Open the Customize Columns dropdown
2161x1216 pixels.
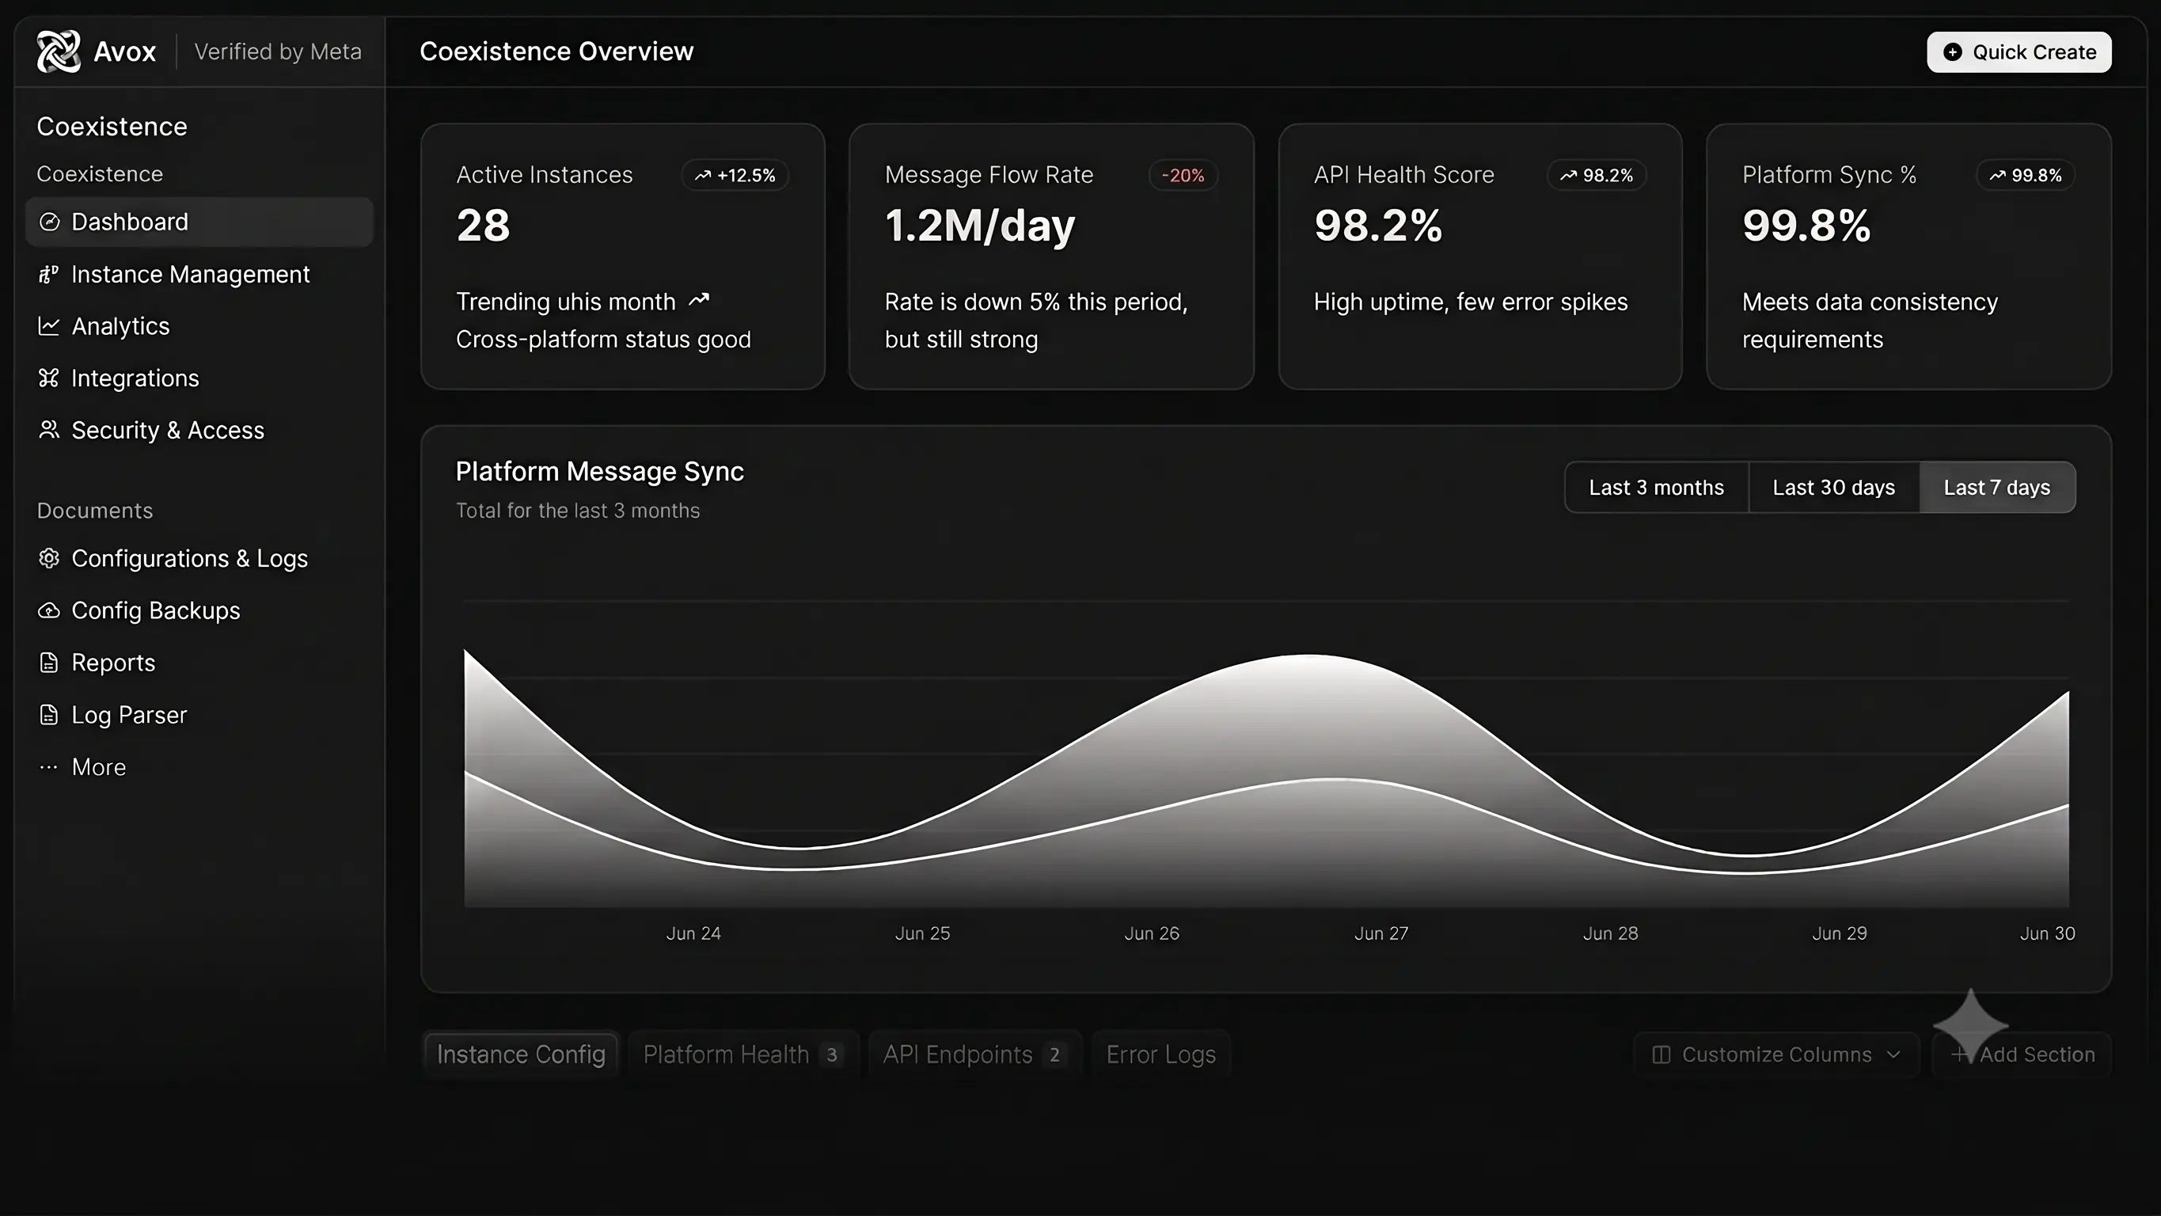[x=1776, y=1054]
